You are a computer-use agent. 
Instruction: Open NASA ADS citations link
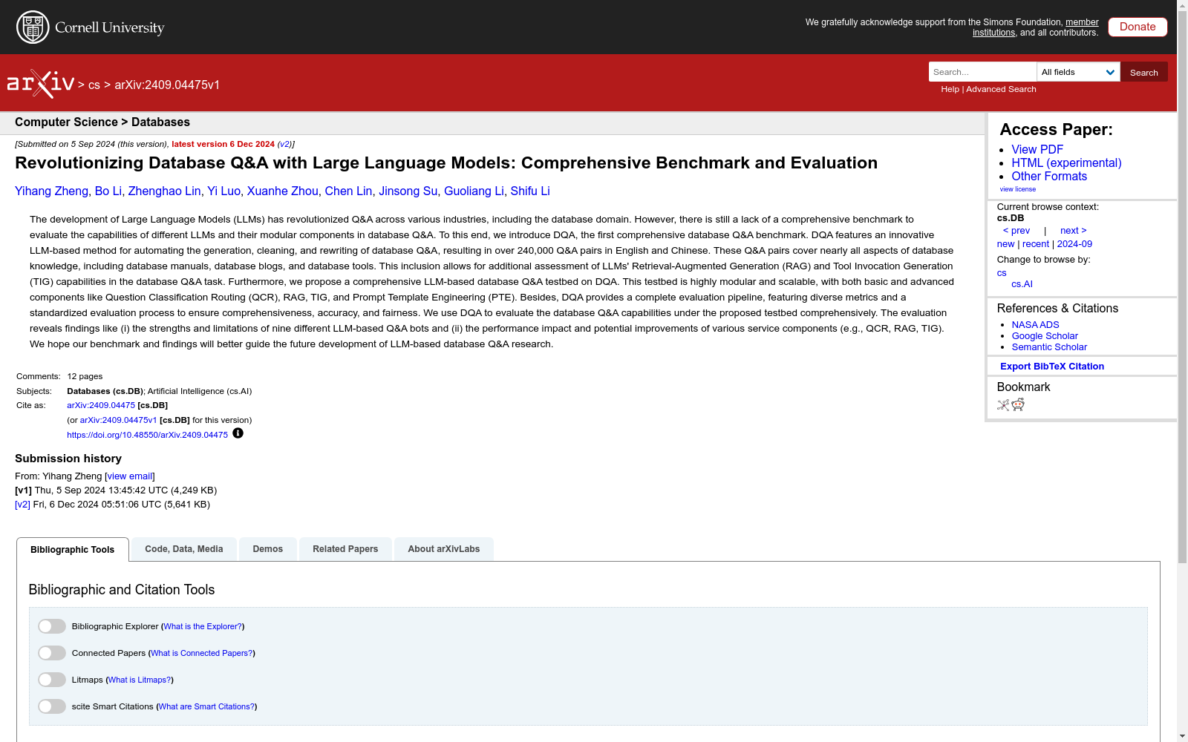click(x=1035, y=325)
